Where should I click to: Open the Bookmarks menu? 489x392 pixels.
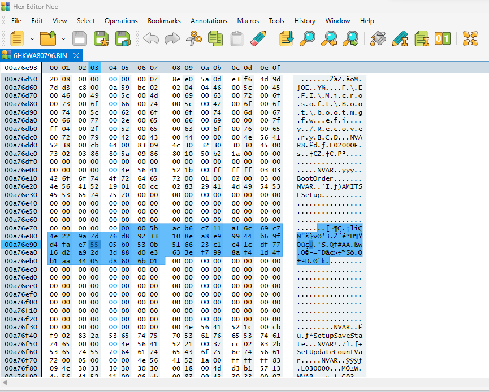pyautogui.click(x=164, y=21)
